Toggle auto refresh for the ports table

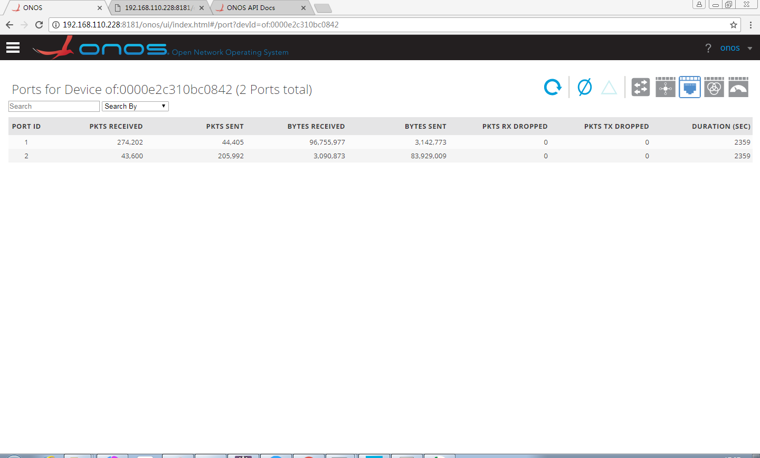[553, 87]
